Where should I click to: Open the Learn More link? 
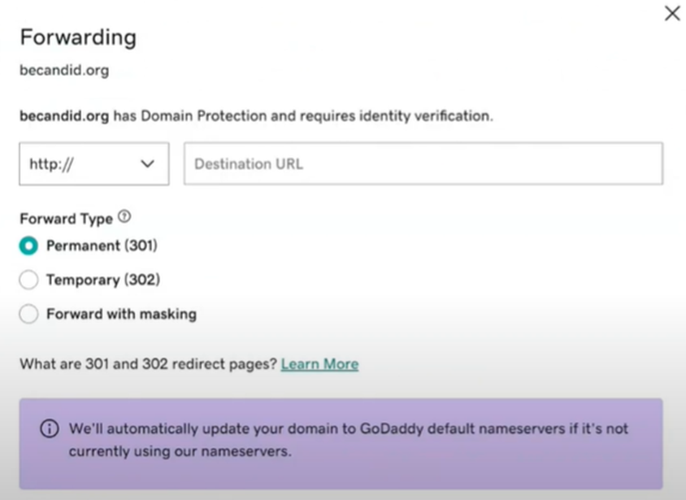click(319, 364)
